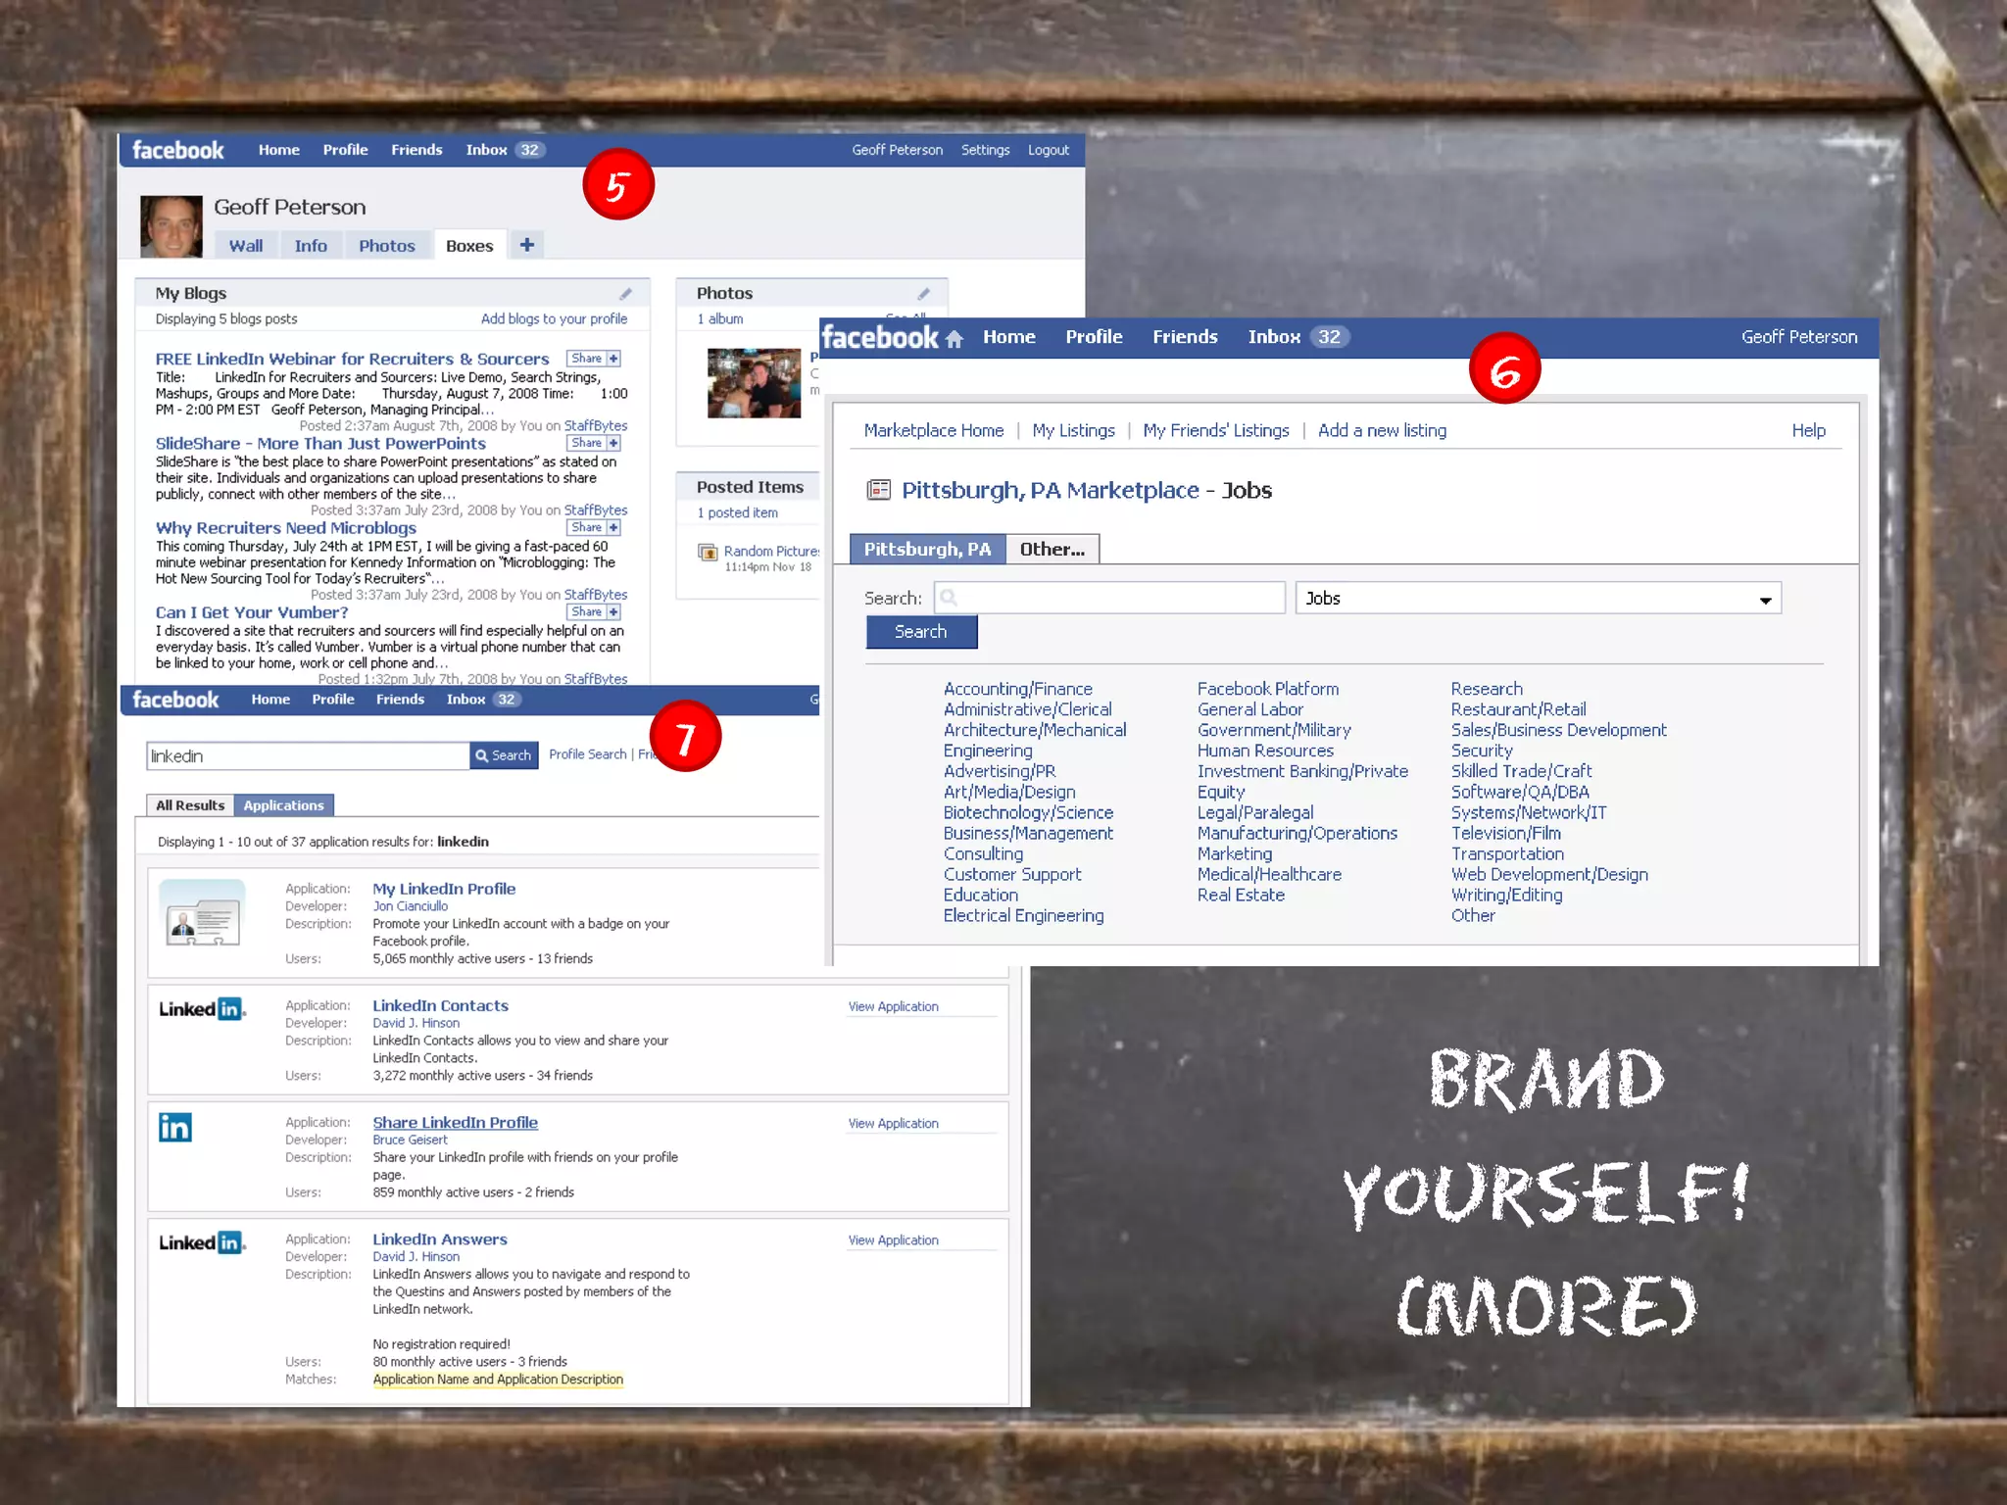Switch to the Applications results tab

[283, 805]
